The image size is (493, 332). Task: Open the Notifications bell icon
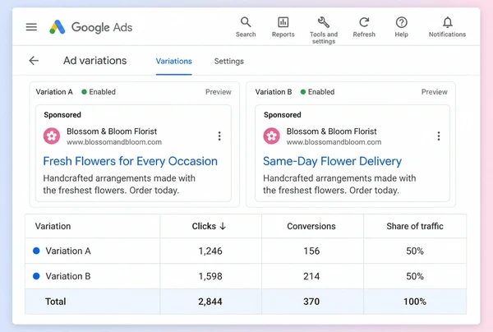[x=448, y=22]
